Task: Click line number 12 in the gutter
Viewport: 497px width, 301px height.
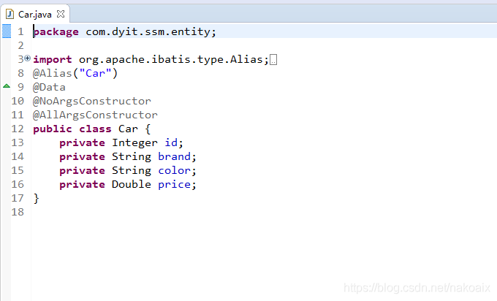Action: [18, 129]
